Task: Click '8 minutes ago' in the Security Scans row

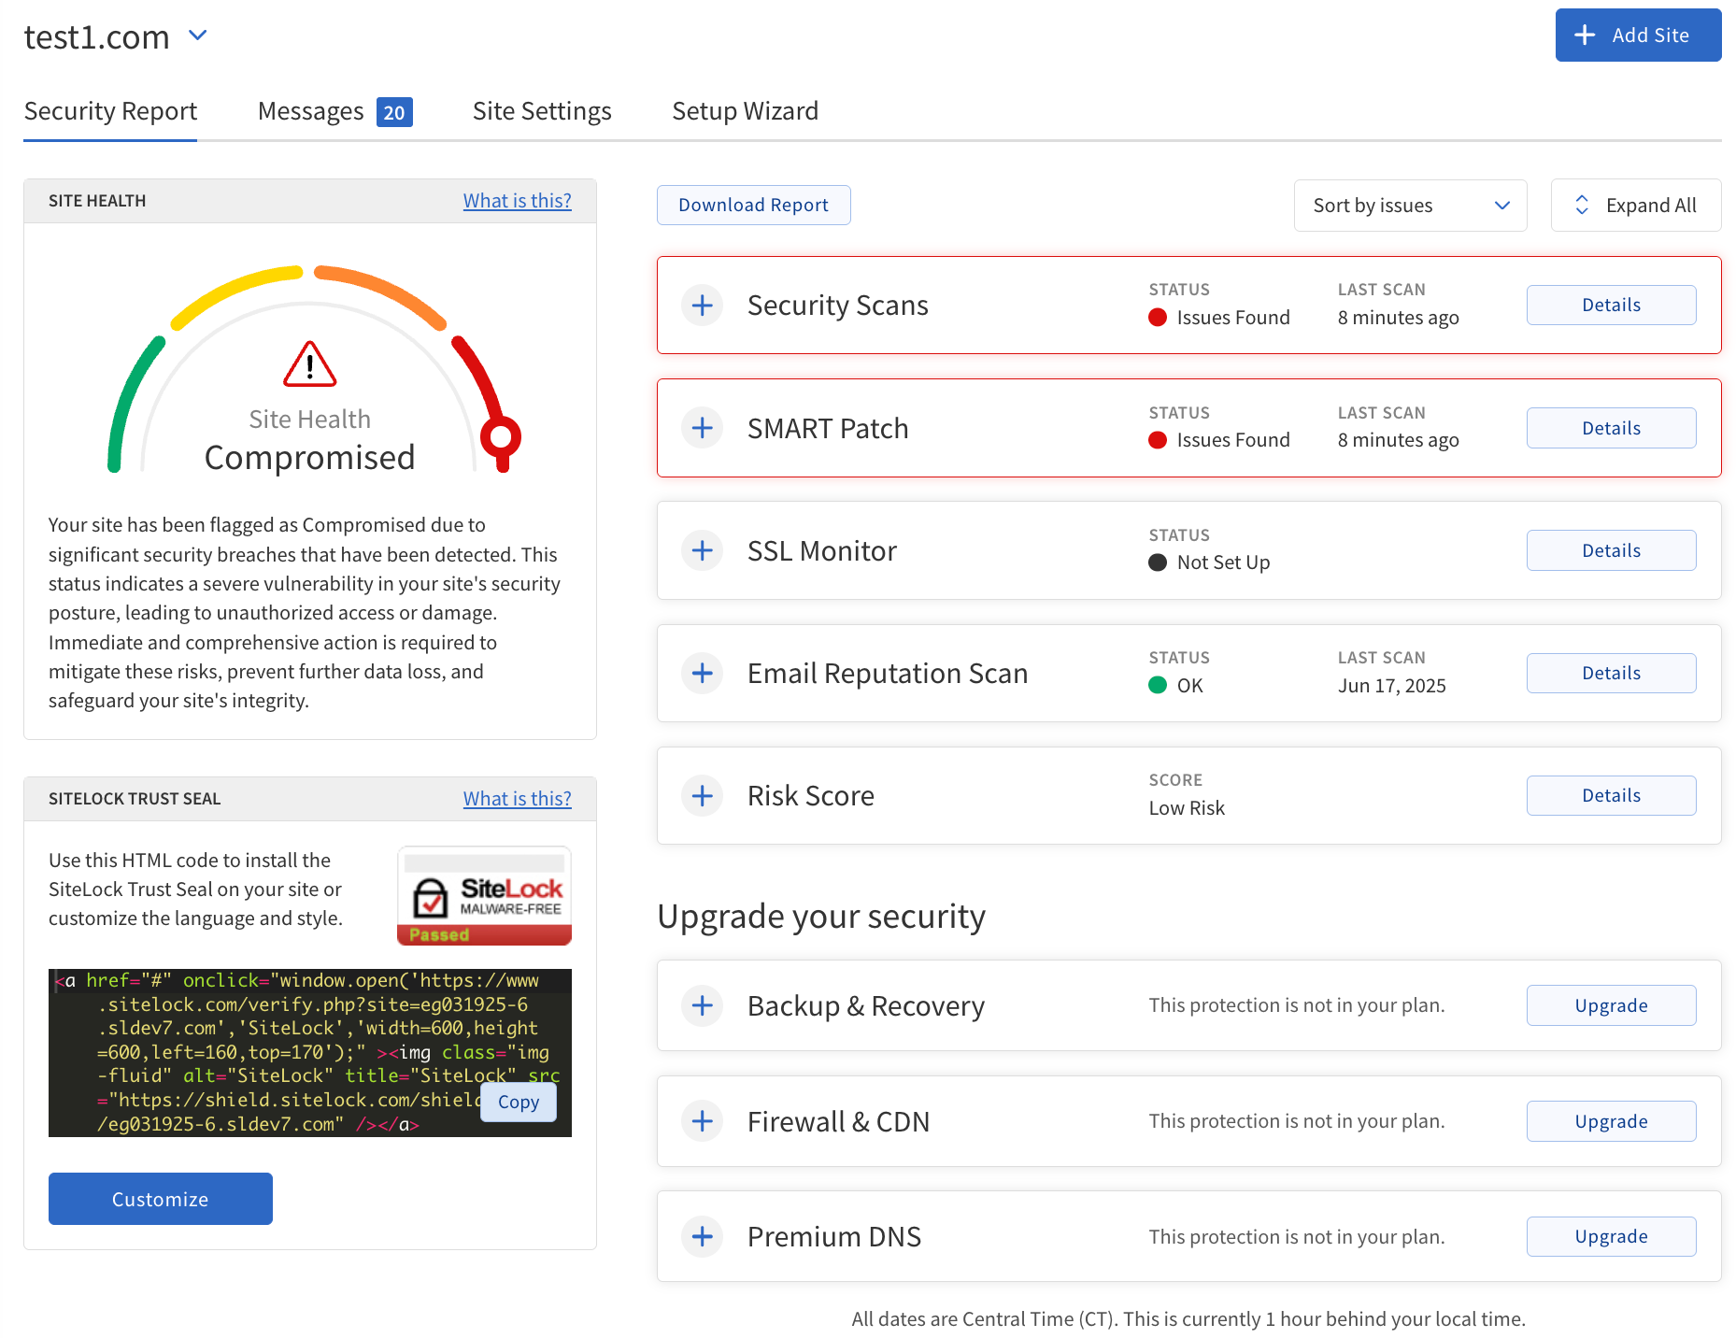Action: pos(1398,318)
